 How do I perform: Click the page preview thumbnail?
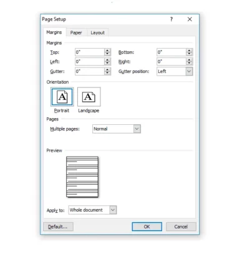(x=82, y=177)
